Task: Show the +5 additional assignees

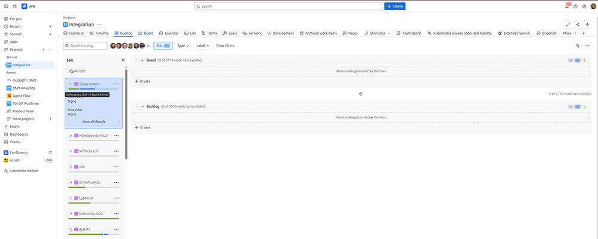Action: point(148,45)
